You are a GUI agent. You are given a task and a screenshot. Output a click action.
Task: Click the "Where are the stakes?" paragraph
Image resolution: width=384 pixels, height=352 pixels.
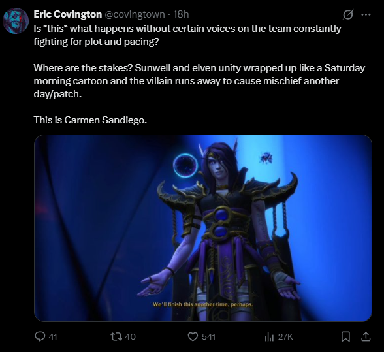tap(199, 81)
